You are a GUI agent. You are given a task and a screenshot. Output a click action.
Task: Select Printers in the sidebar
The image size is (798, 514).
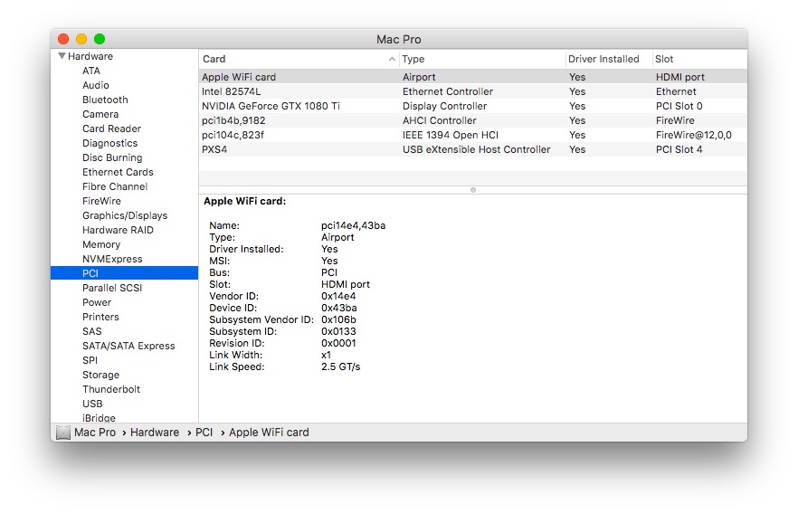tap(100, 317)
